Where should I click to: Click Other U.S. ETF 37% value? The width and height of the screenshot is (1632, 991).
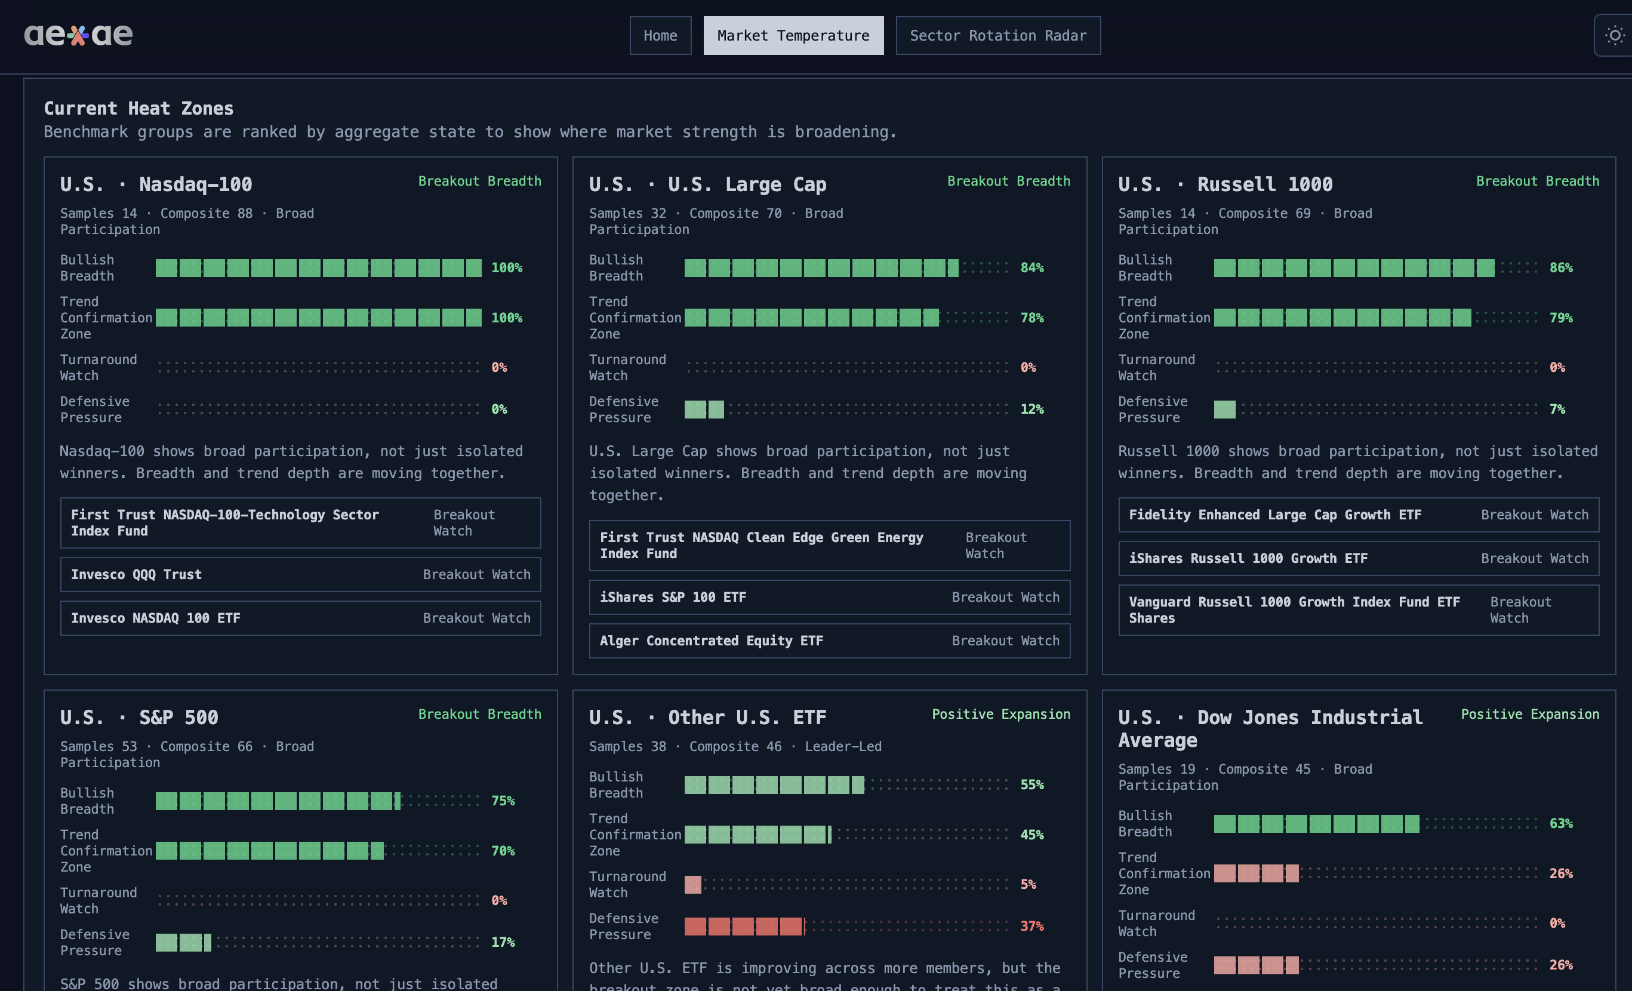click(x=1032, y=926)
